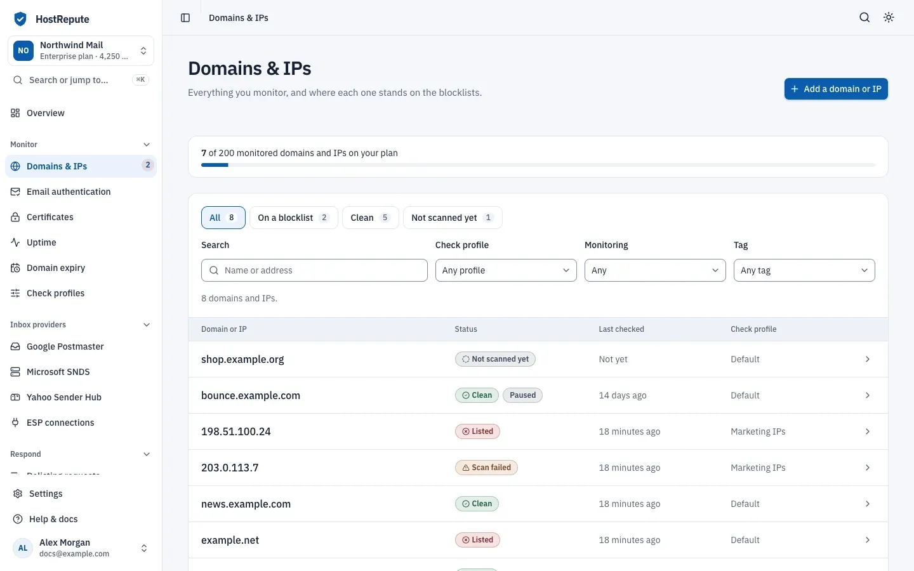Switch theme with the sun icon
The image size is (914, 571).
[889, 18]
